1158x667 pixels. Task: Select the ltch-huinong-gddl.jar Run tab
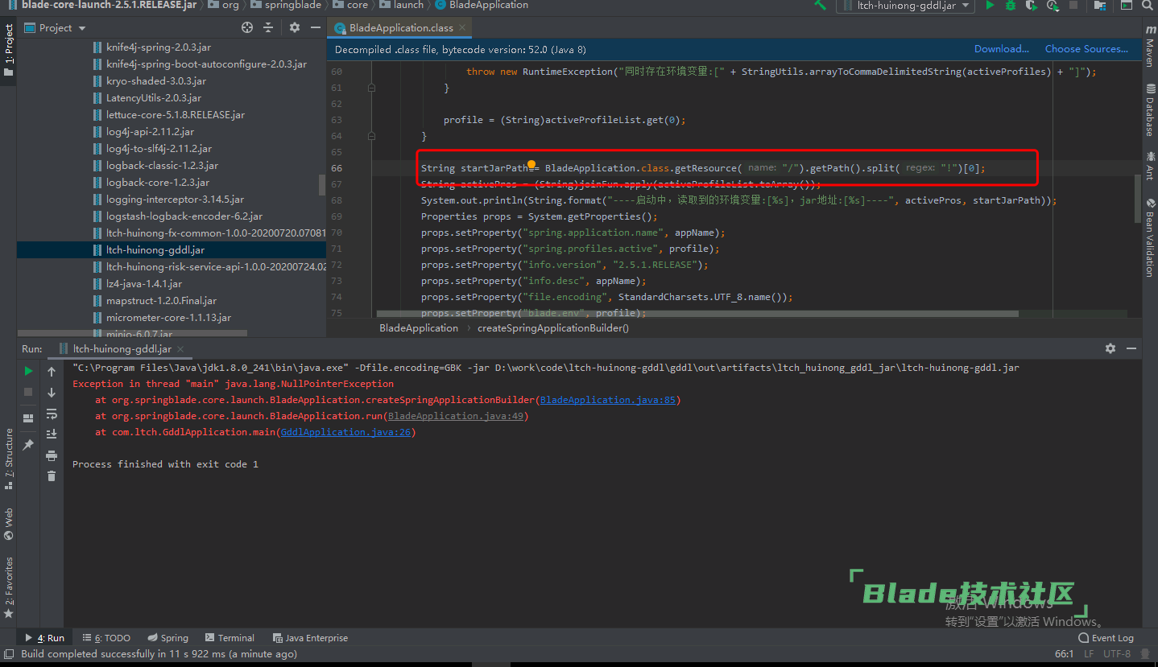click(x=121, y=349)
